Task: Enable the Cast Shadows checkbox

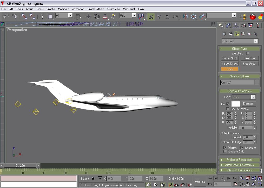Action: (x=228, y=109)
